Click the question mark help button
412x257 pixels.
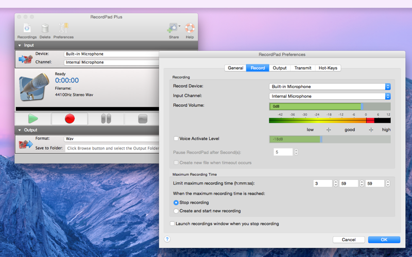pyautogui.click(x=167, y=239)
